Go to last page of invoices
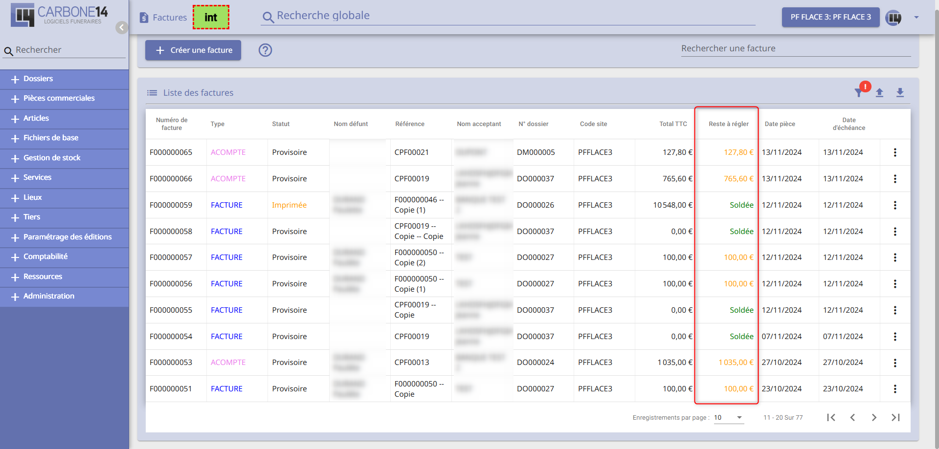This screenshot has width=939, height=449. coord(895,417)
